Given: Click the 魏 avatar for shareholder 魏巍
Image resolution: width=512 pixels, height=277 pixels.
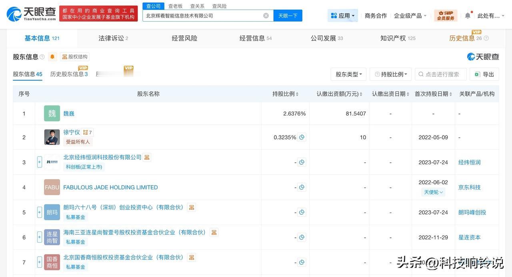Looking at the screenshot, I should coord(52,114).
